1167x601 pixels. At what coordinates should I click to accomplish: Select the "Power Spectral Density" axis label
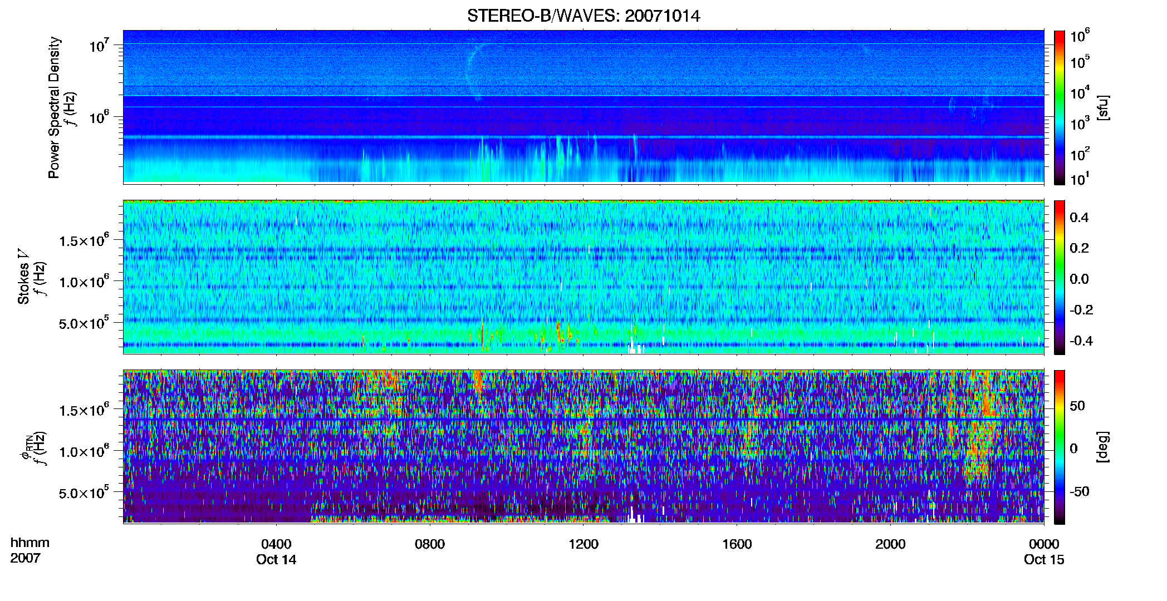point(54,107)
